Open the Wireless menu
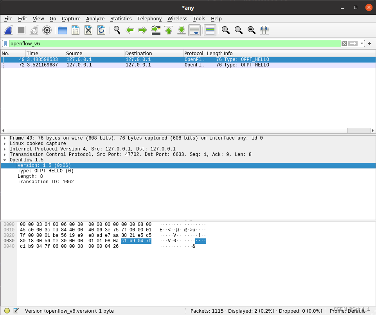The height and width of the screenshot is (315, 376). pyautogui.click(x=177, y=19)
